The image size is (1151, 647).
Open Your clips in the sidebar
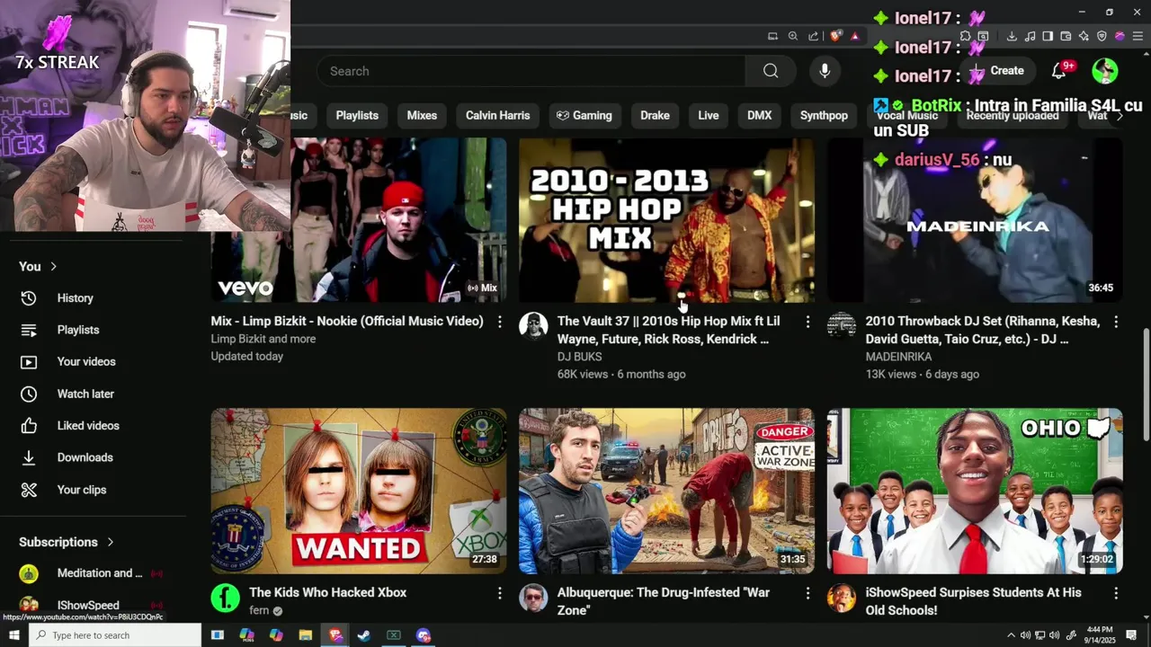click(x=81, y=490)
